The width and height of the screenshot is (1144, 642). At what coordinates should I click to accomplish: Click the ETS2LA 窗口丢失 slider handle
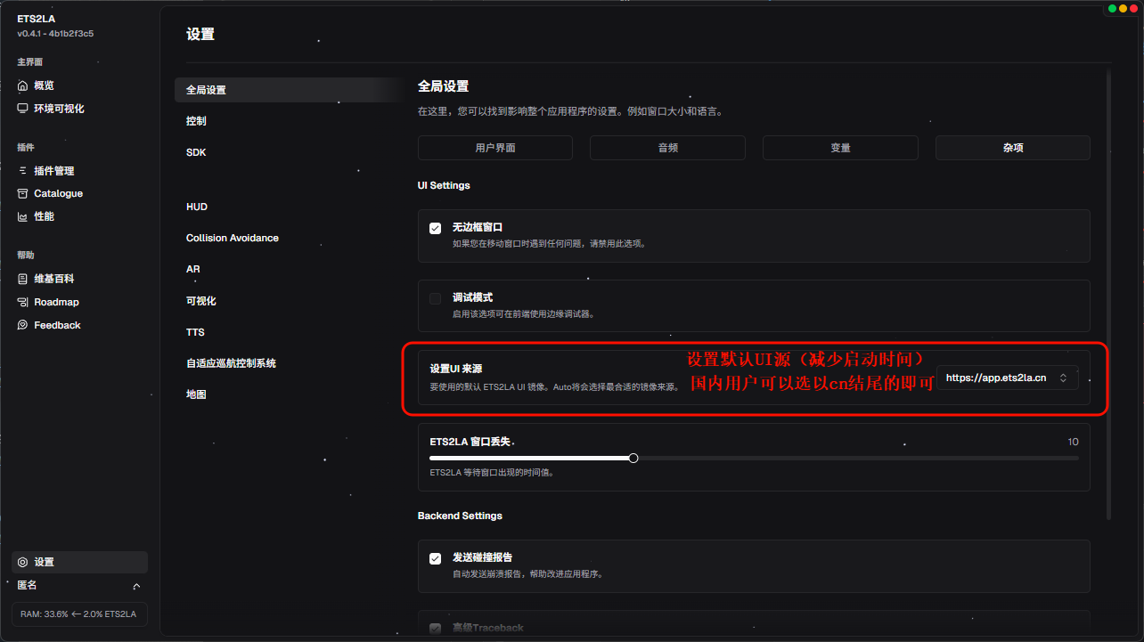[633, 458]
